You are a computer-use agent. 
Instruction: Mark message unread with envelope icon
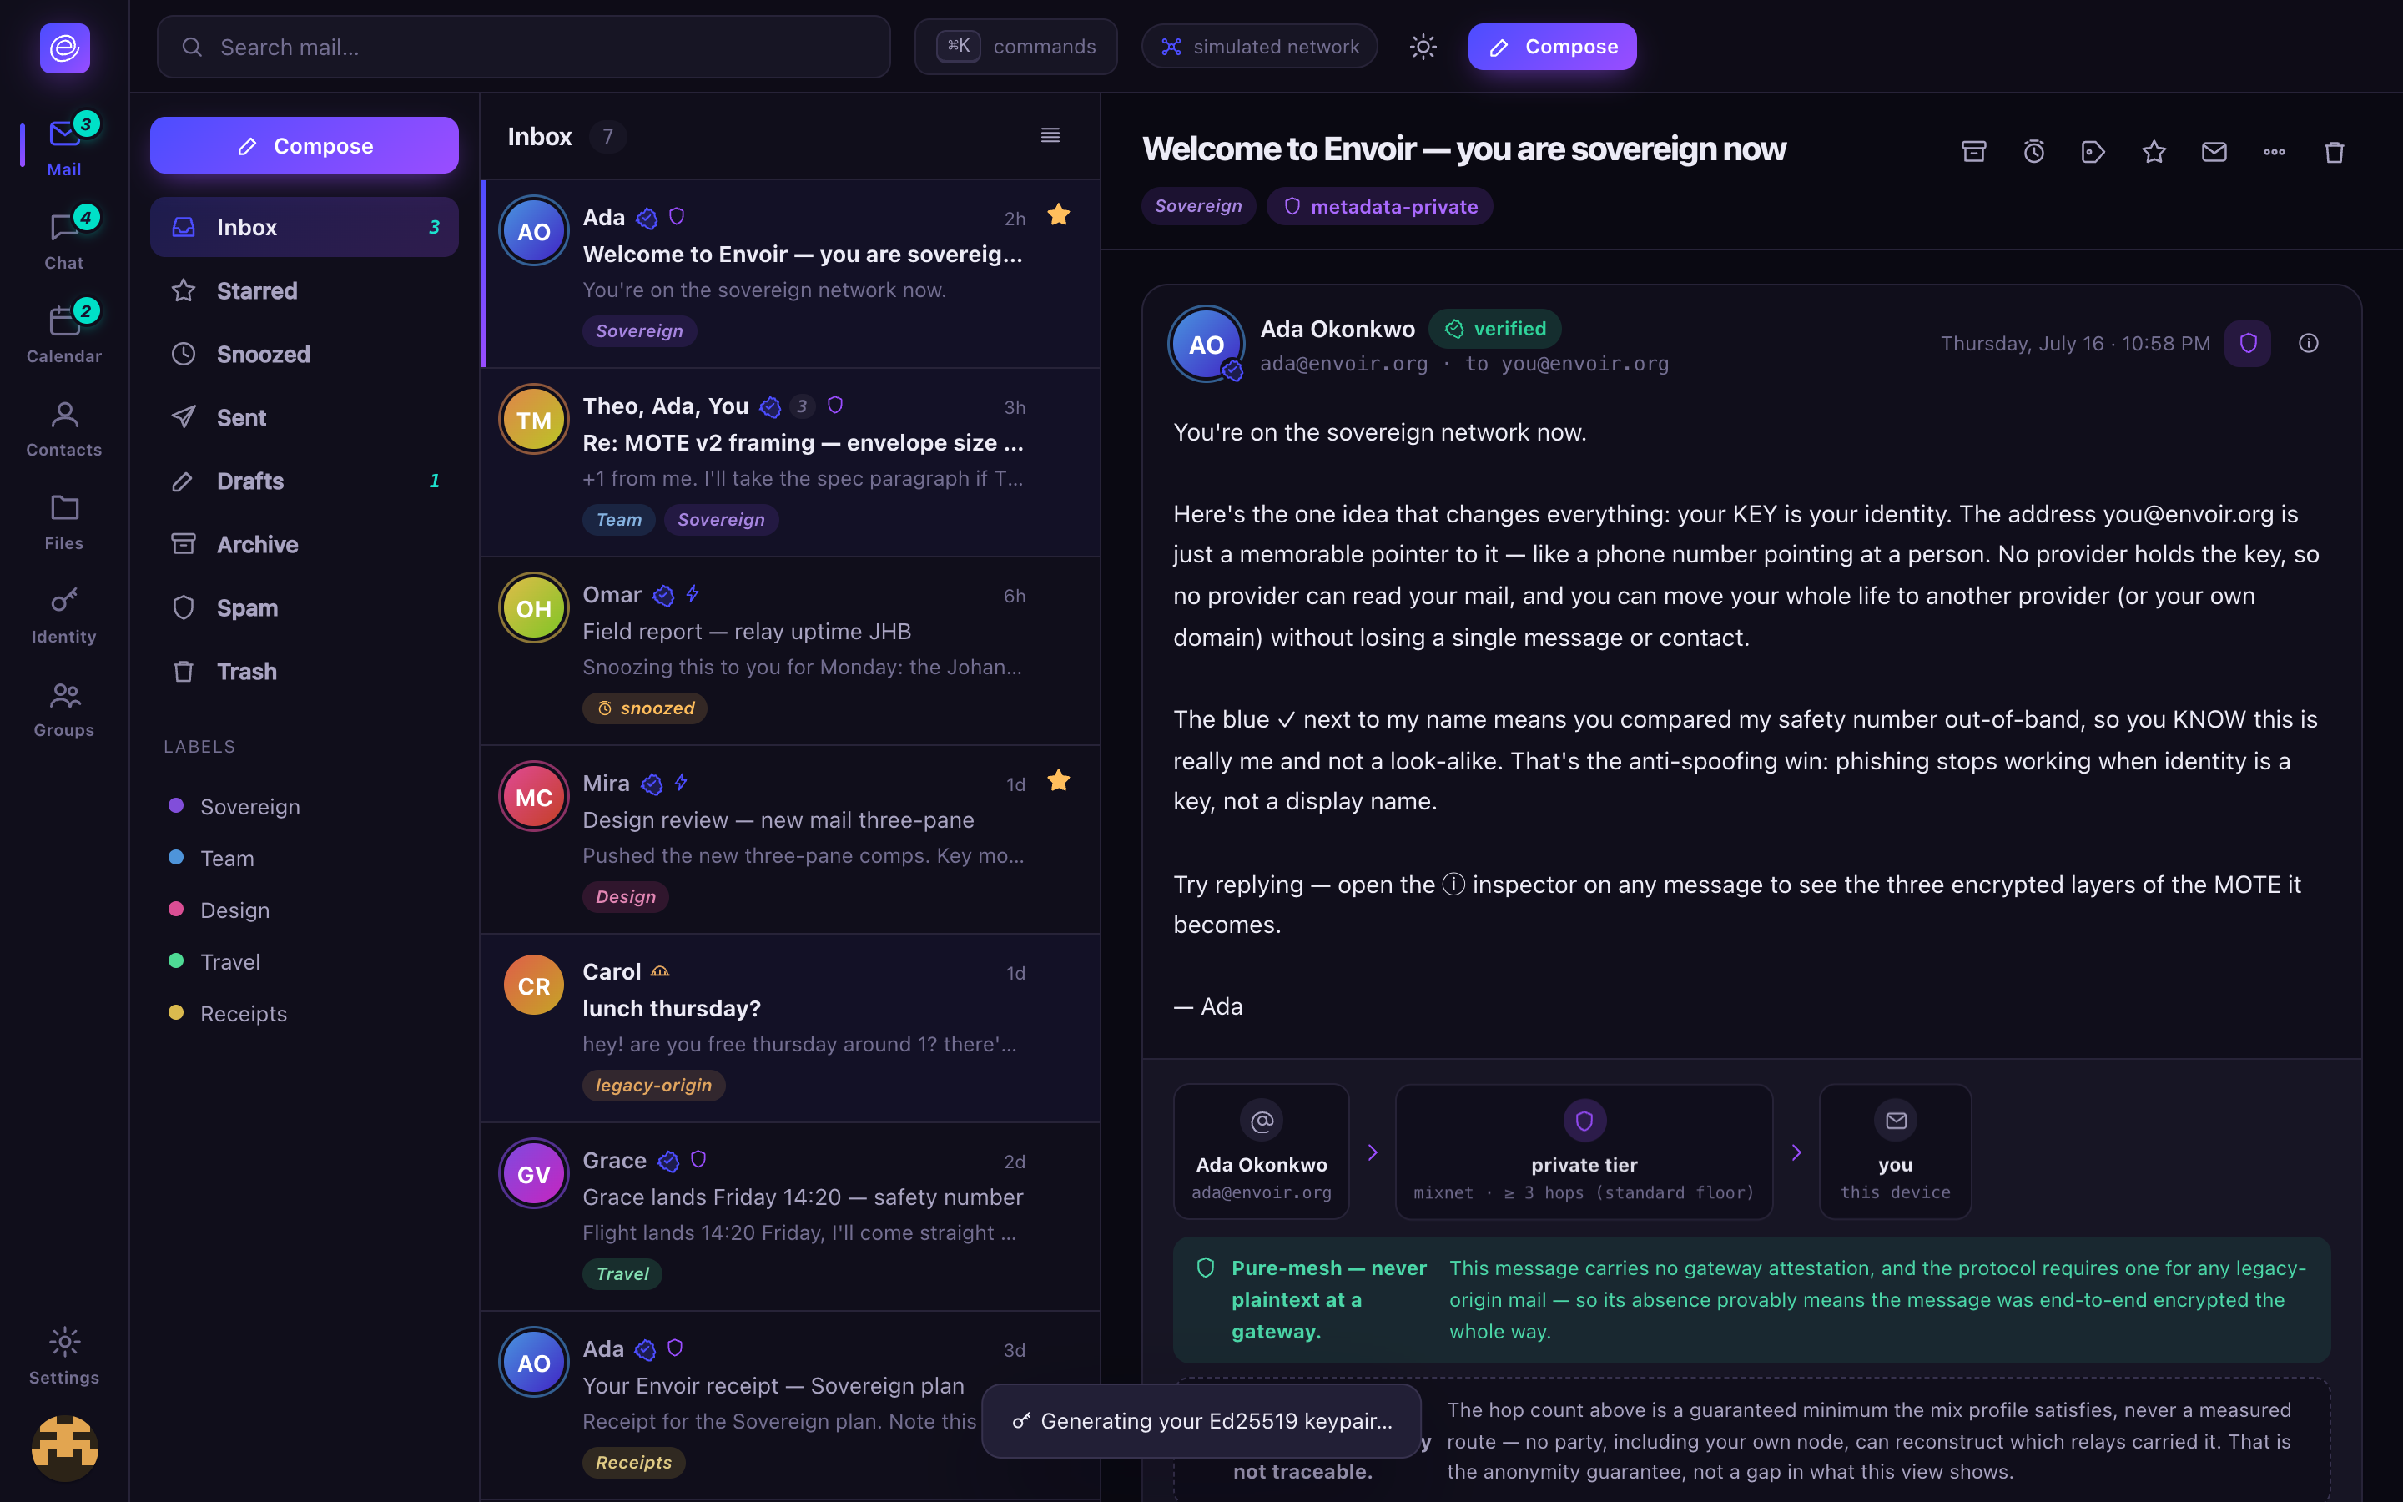pos(2214,151)
